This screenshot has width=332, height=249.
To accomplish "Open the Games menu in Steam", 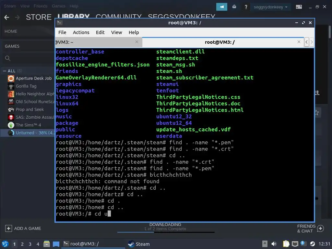I will point(58,6).
